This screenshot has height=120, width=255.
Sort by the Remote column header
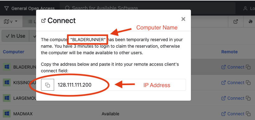tap(229, 52)
